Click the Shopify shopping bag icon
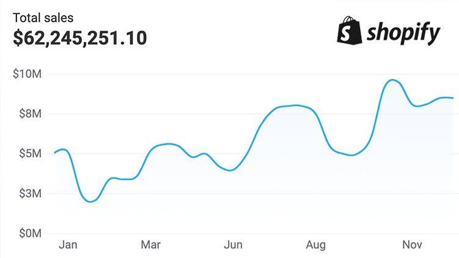The height and width of the screenshot is (258, 459). pyautogui.click(x=350, y=30)
